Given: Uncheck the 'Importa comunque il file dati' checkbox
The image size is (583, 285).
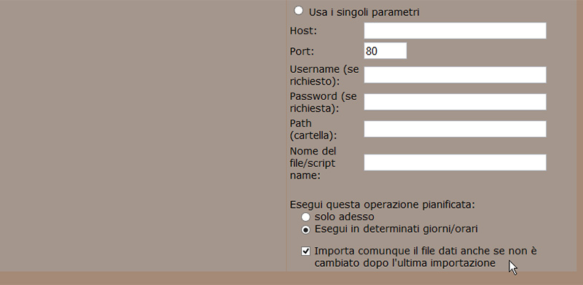Looking at the screenshot, I should pyautogui.click(x=305, y=251).
